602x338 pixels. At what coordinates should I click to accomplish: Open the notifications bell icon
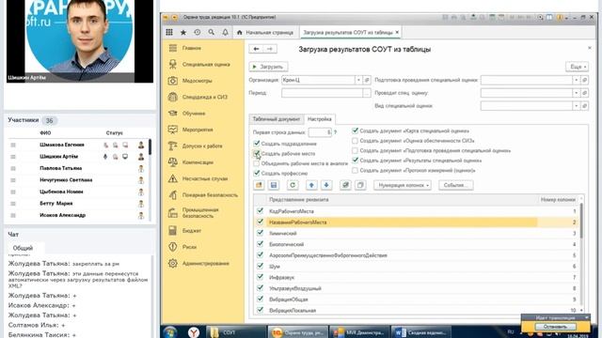(x=225, y=33)
